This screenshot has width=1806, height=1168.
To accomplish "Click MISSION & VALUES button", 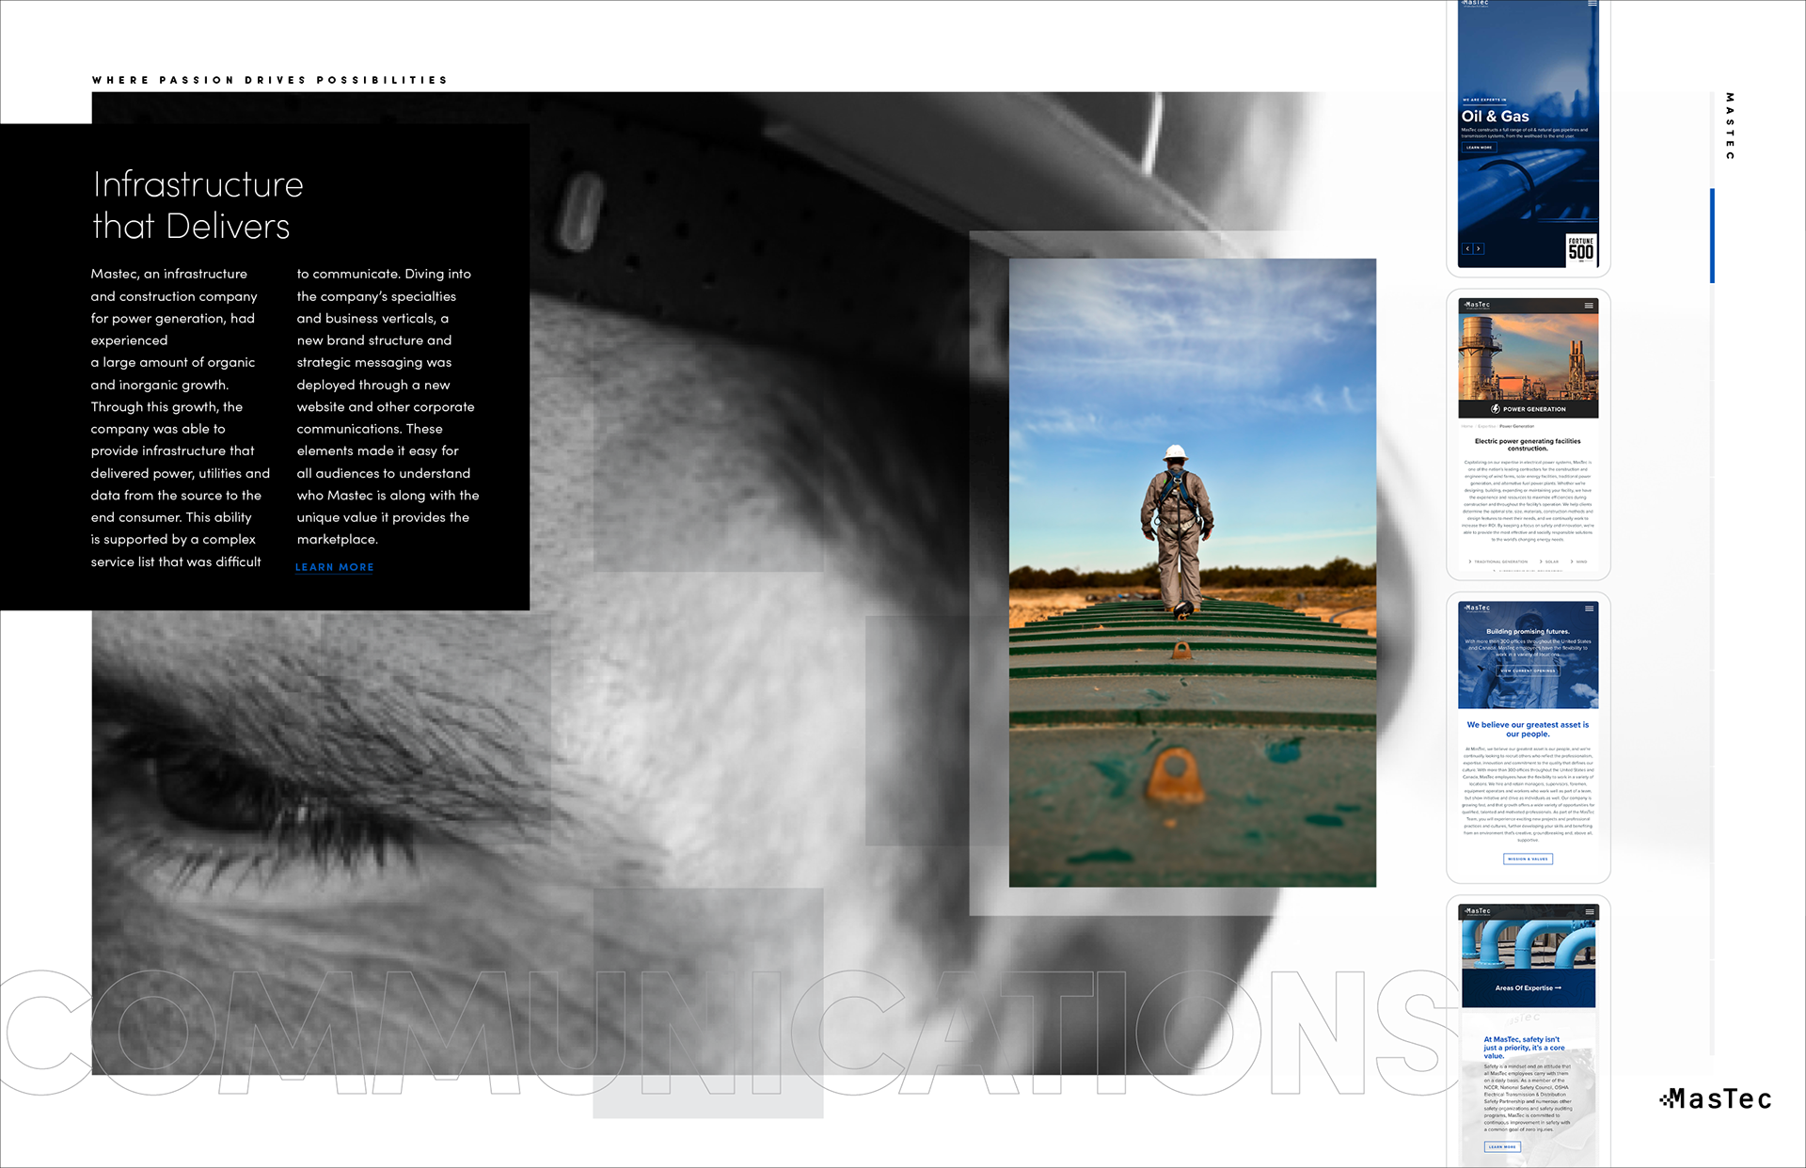I will [1528, 859].
